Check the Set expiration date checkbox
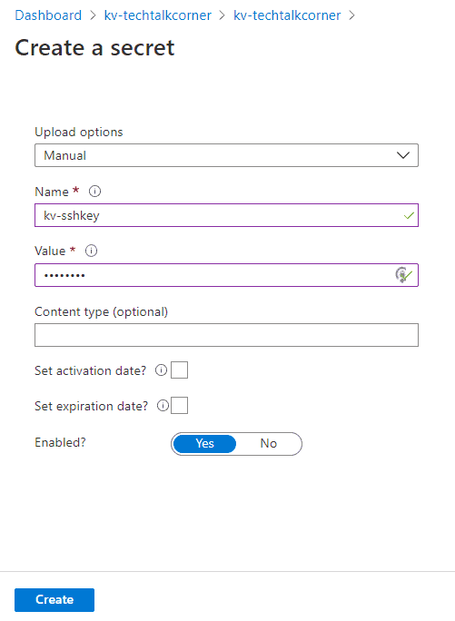This screenshot has height=621, width=455. [x=179, y=406]
